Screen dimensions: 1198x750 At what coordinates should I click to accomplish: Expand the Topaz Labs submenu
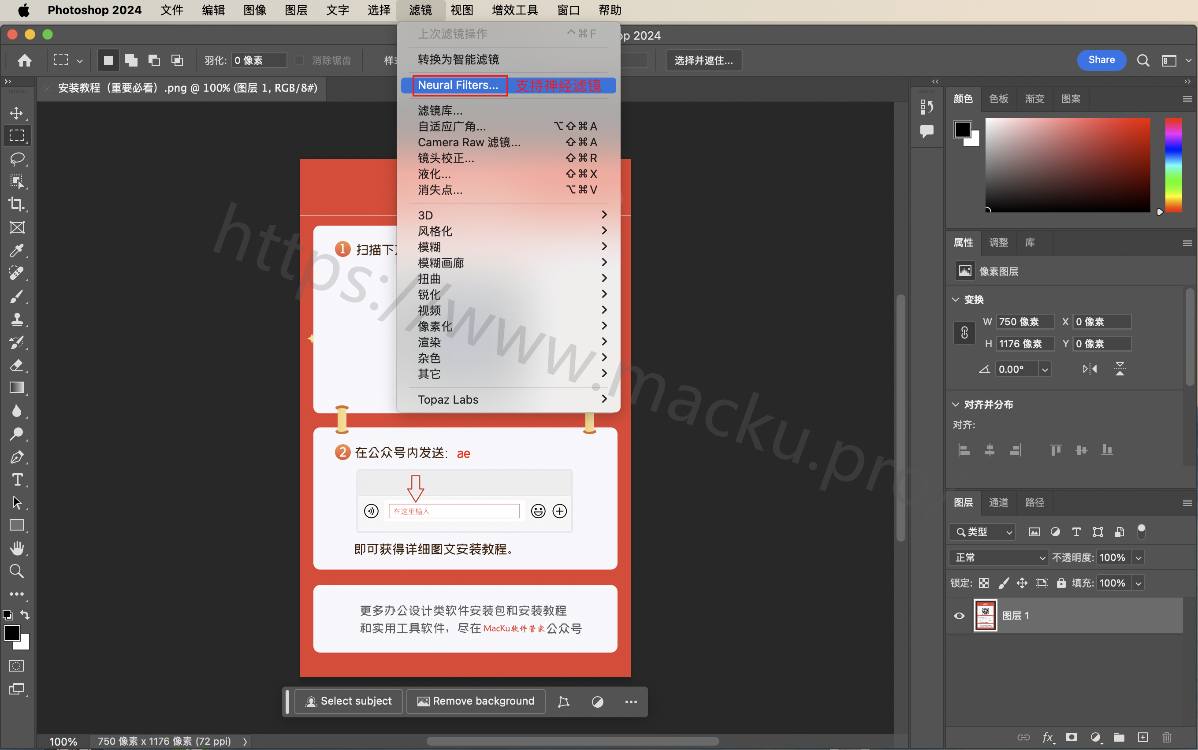click(509, 399)
